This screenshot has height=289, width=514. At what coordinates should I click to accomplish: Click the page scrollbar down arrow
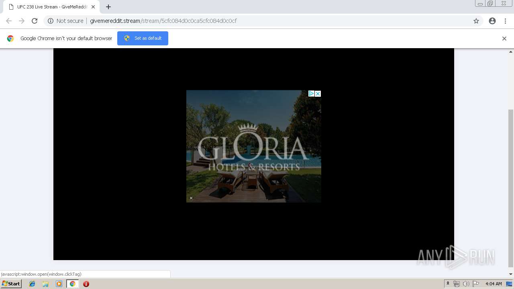(511, 274)
